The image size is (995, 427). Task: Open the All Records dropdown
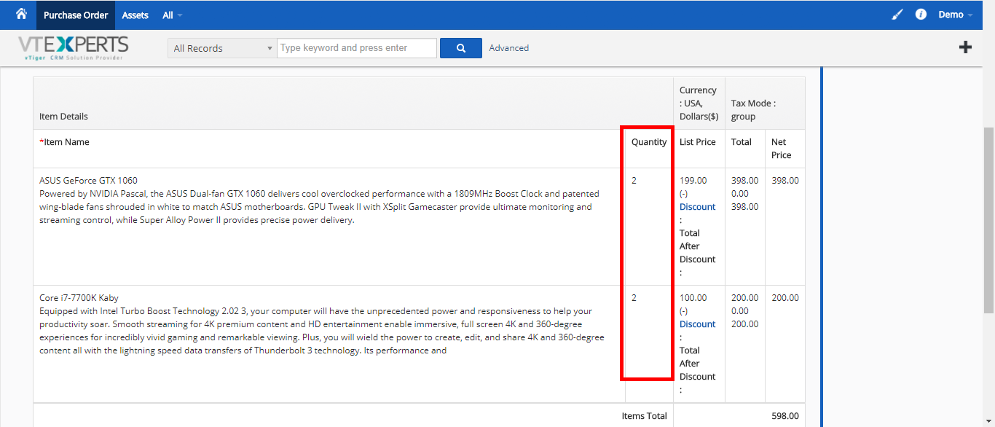pyautogui.click(x=222, y=48)
